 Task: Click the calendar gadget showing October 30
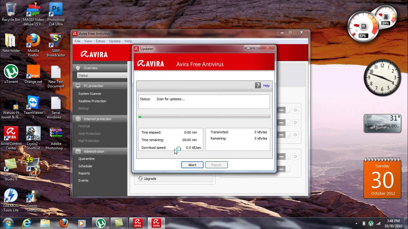pos(382,178)
